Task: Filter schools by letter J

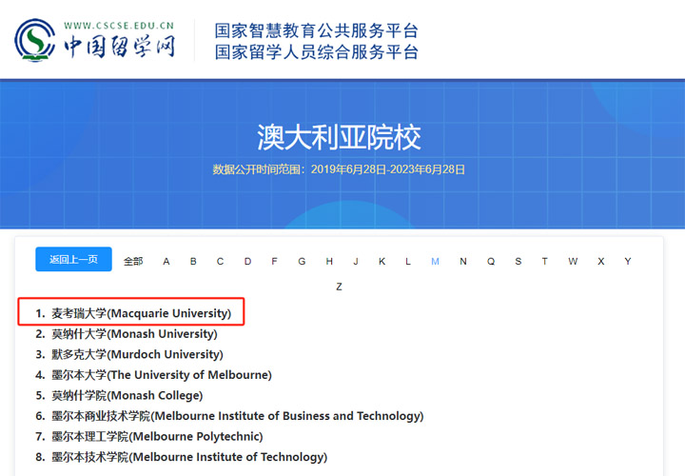Action: [x=356, y=262]
